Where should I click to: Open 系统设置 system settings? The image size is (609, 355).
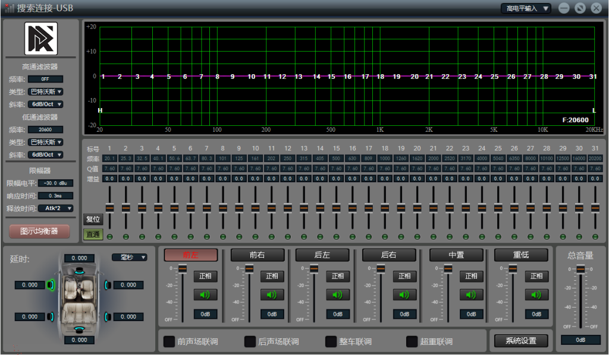tap(521, 341)
